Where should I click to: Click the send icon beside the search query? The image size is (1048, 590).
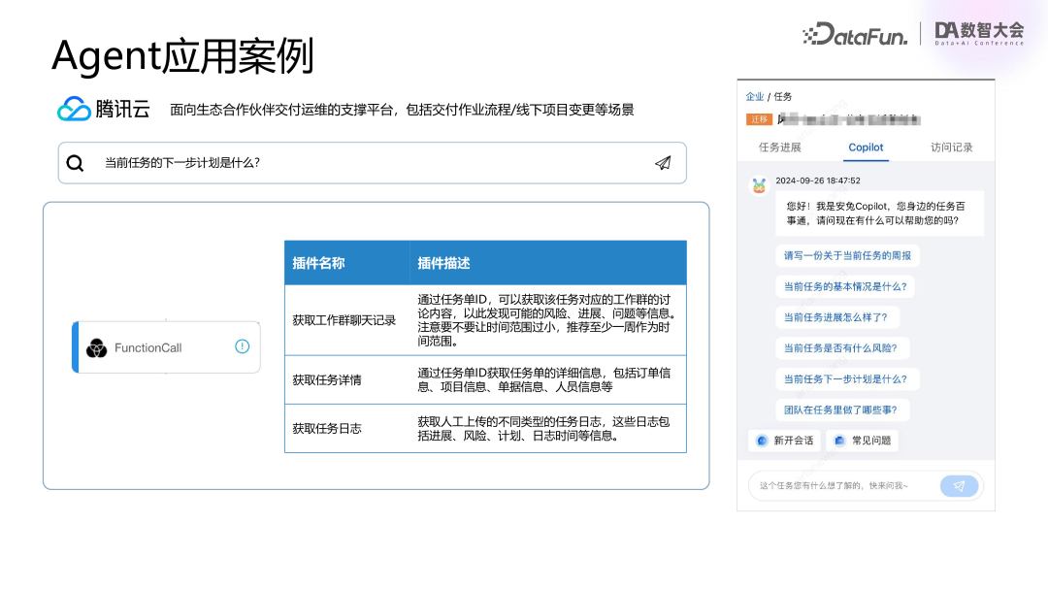(663, 163)
